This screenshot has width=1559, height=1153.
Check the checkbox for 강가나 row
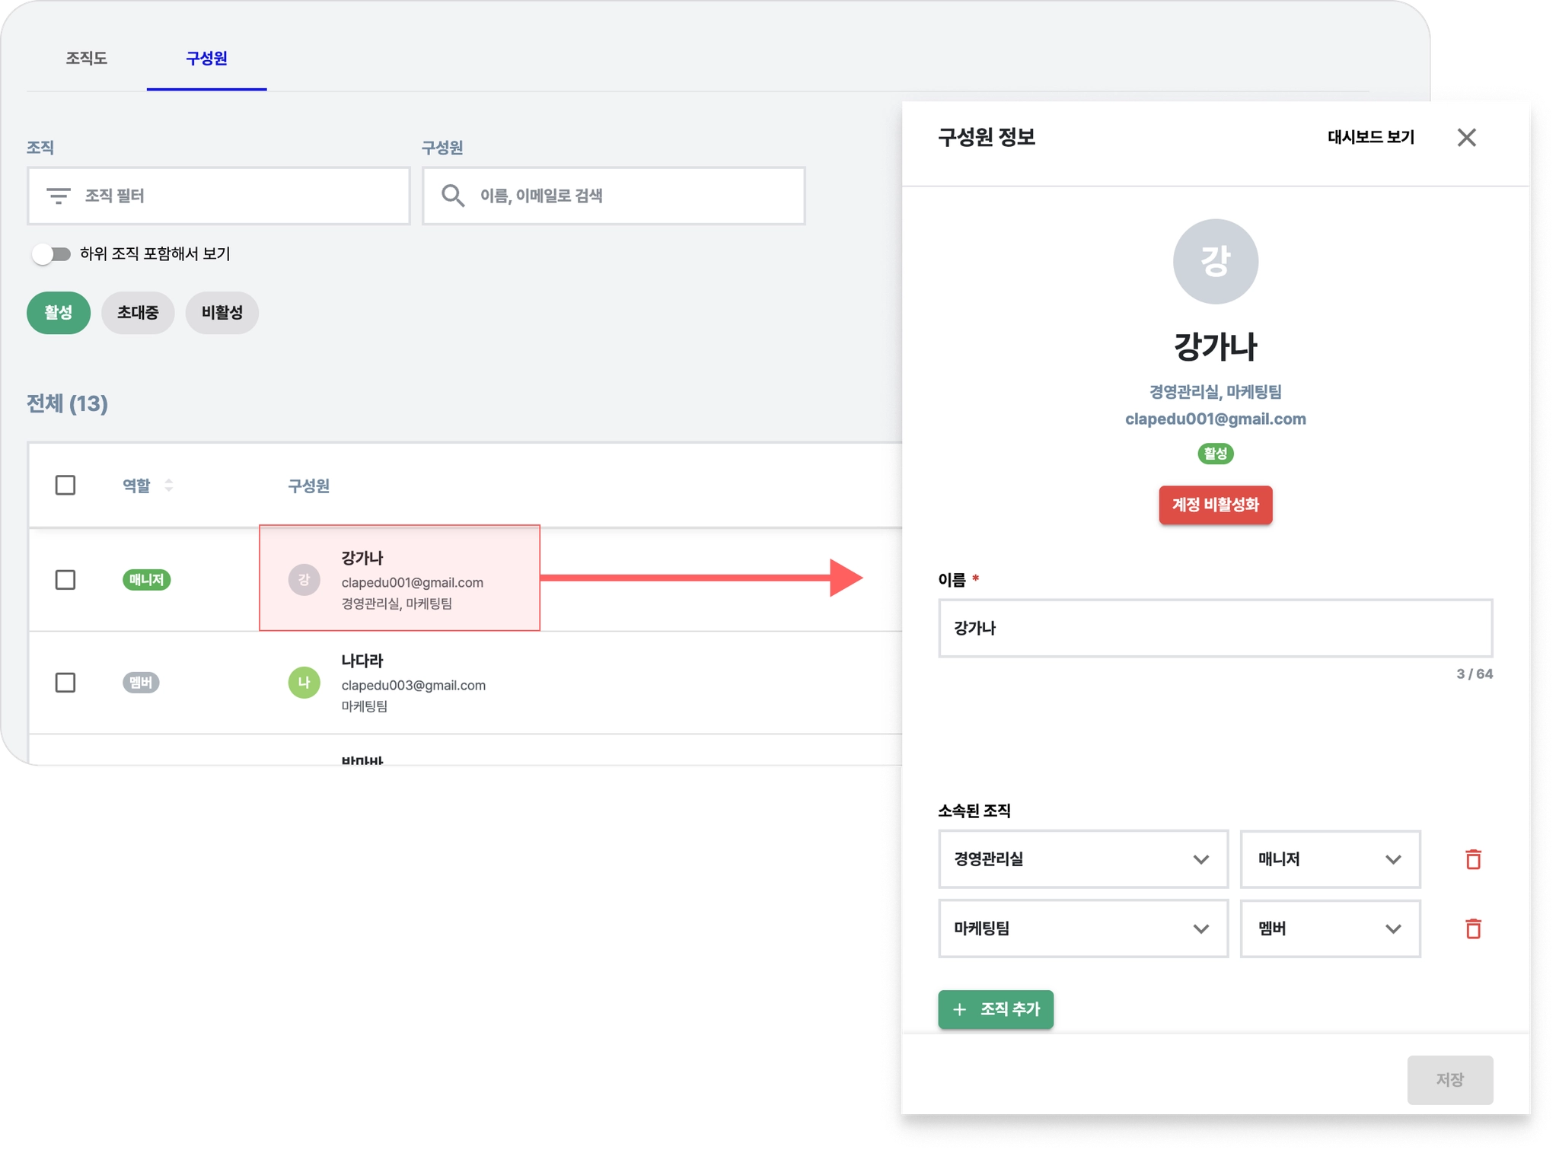[x=65, y=580]
